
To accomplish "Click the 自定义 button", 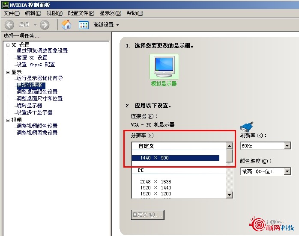I will click(x=148, y=215).
